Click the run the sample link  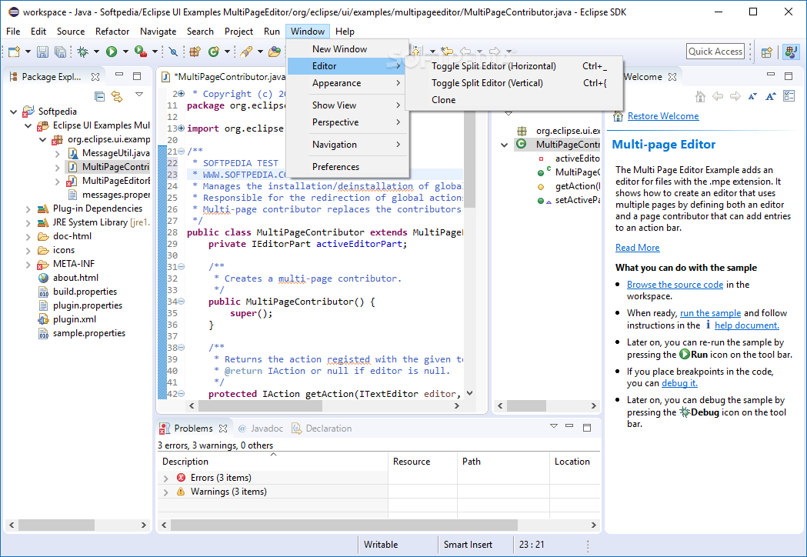click(x=710, y=313)
